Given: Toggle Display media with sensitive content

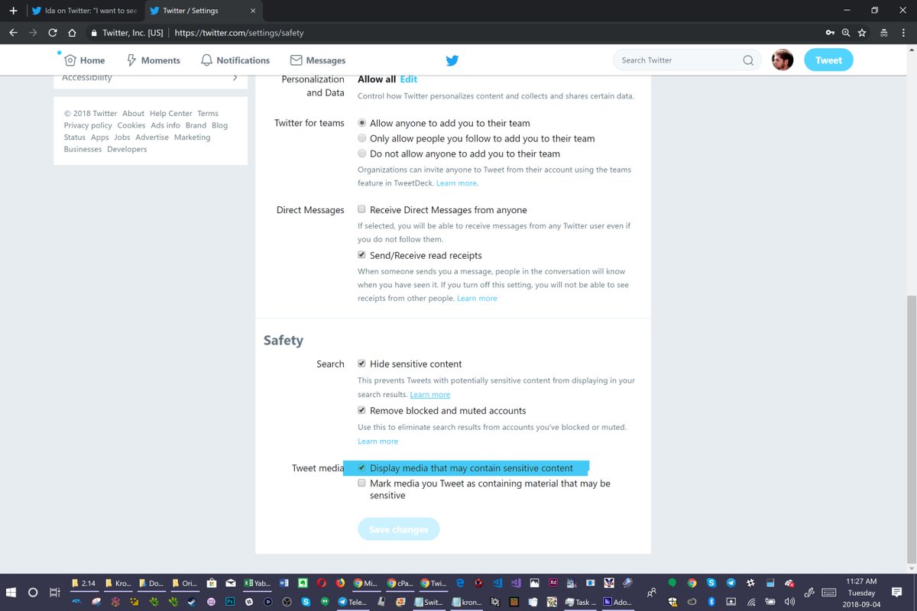Looking at the screenshot, I should pyautogui.click(x=362, y=468).
